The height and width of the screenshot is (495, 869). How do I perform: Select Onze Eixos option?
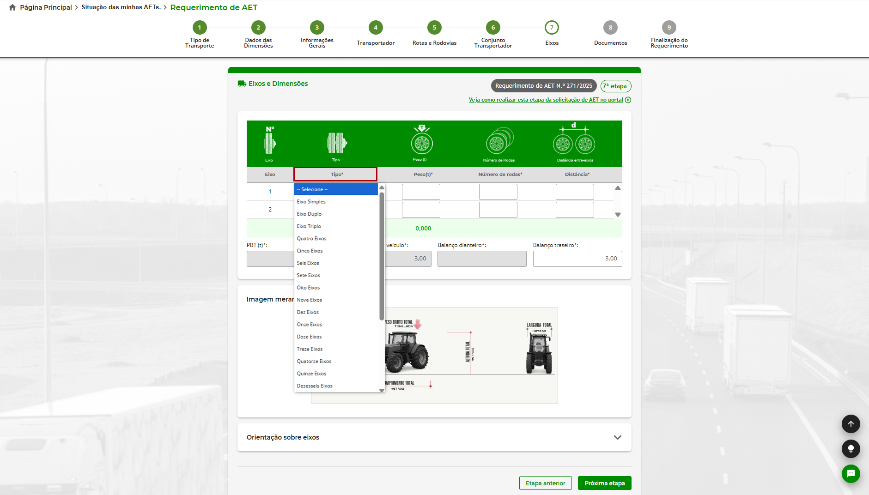[336, 325]
